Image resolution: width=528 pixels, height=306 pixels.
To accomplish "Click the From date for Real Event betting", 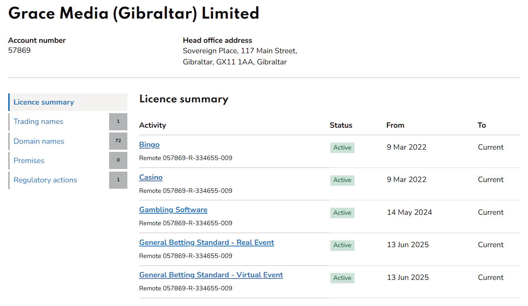I will tap(408, 245).
